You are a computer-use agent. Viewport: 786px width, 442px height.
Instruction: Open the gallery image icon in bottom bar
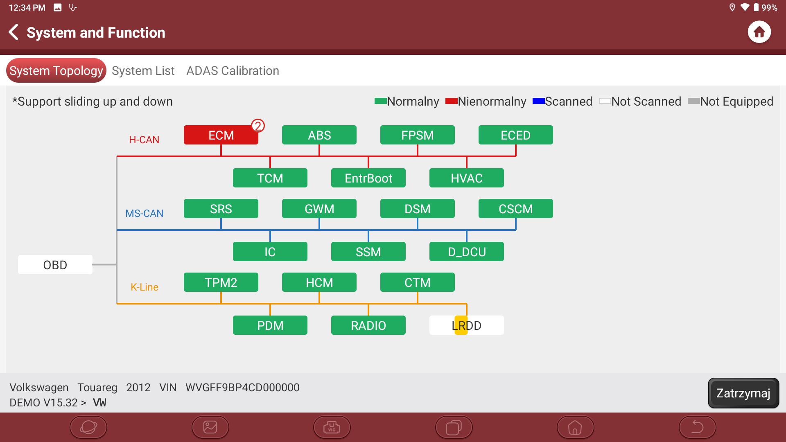210,427
